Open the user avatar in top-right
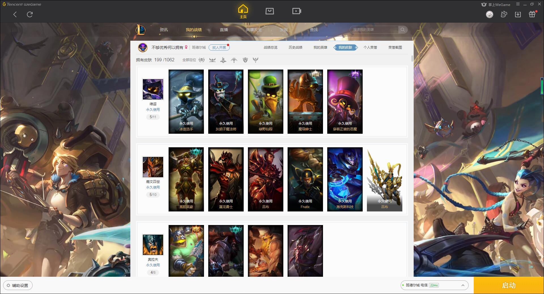The height and width of the screenshot is (294, 544). coord(489,14)
